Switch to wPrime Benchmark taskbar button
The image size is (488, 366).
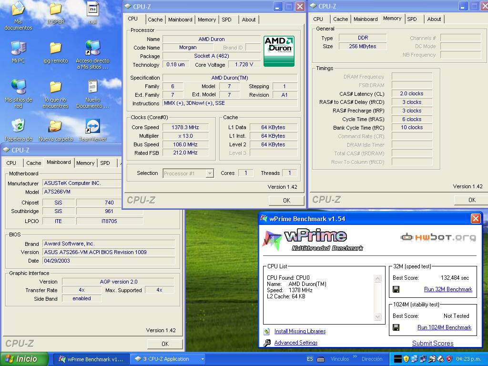coord(91,359)
